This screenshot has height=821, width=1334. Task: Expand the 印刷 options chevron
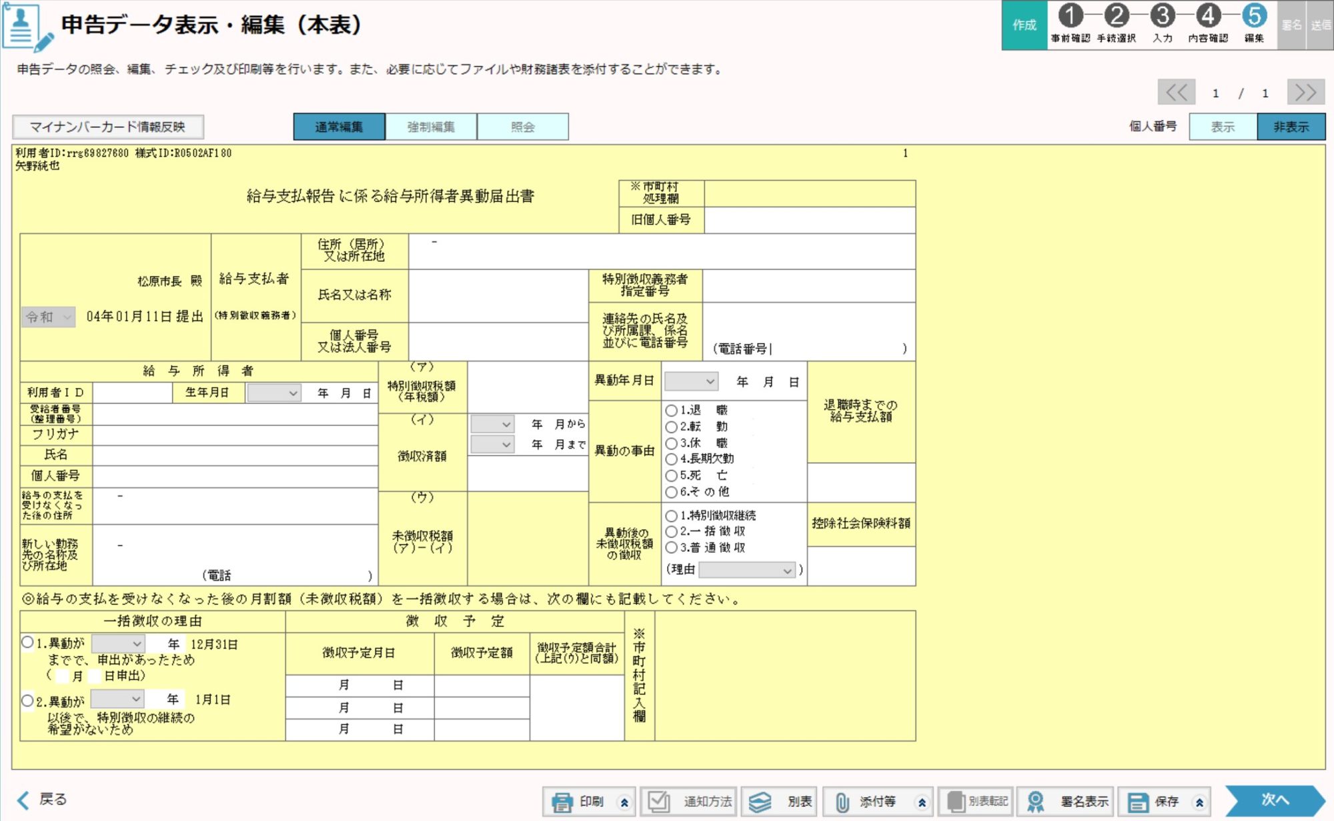click(624, 802)
